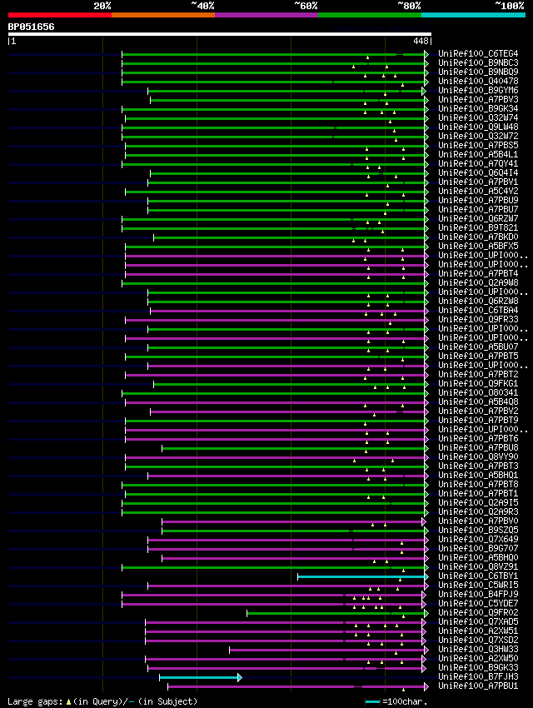Image resolution: width=533 pixels, height=708 pixels.
Task: Click the cyan alignment bar for UniRef100_B7FJH3
Action: (201, 677)
